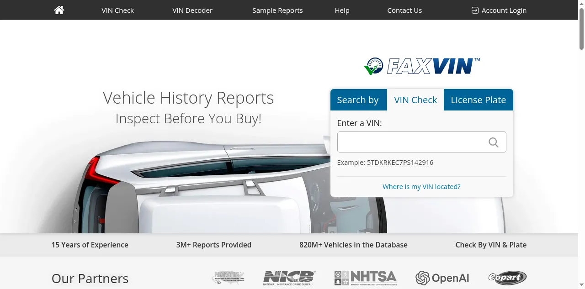The image size is (585, 289).
Task: Open VIN Check in top navigation
Action: tap(117, 10)
